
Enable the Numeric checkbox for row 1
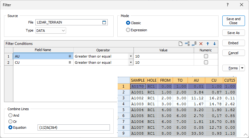(x=206, y=56)
